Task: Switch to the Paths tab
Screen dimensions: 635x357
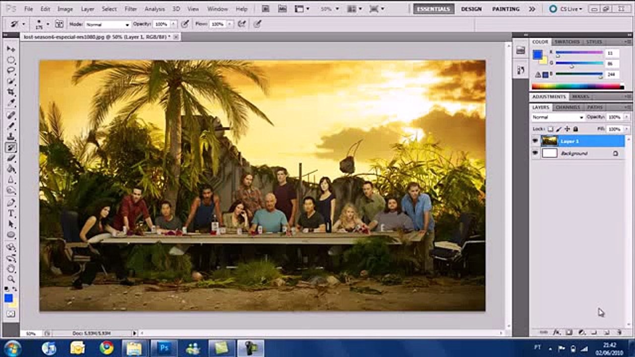Action: (x=594, y=107)
